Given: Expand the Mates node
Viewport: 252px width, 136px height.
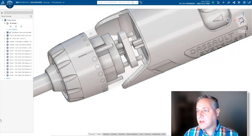Looking at the screenshot, I should 5,78.
